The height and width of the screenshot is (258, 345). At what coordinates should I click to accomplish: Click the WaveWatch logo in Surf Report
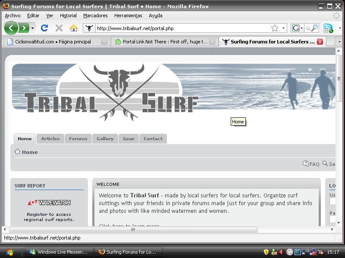point(49,203)
